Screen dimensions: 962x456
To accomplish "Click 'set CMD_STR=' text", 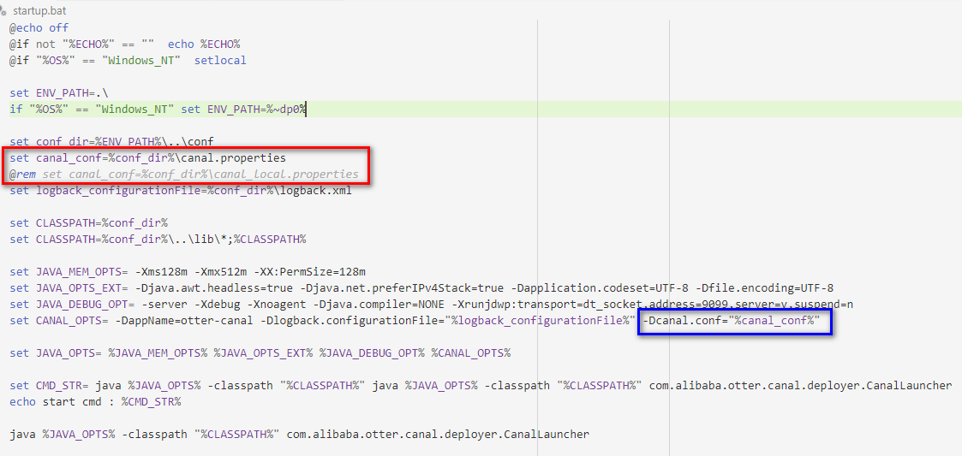I will click(51, 386).
